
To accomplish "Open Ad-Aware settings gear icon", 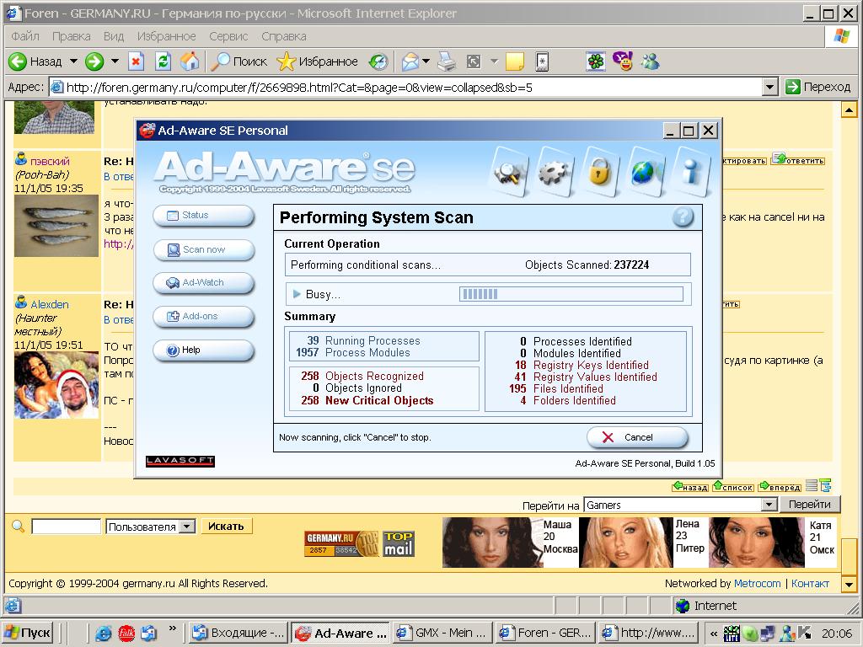I will pyautogui.click(x=555, y=173).
